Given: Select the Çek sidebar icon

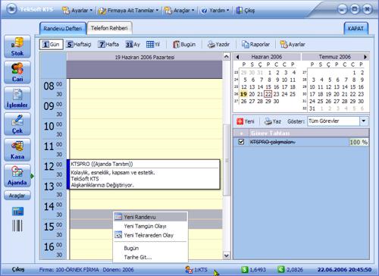Looking at the screenshot, I should pos(17,124).
